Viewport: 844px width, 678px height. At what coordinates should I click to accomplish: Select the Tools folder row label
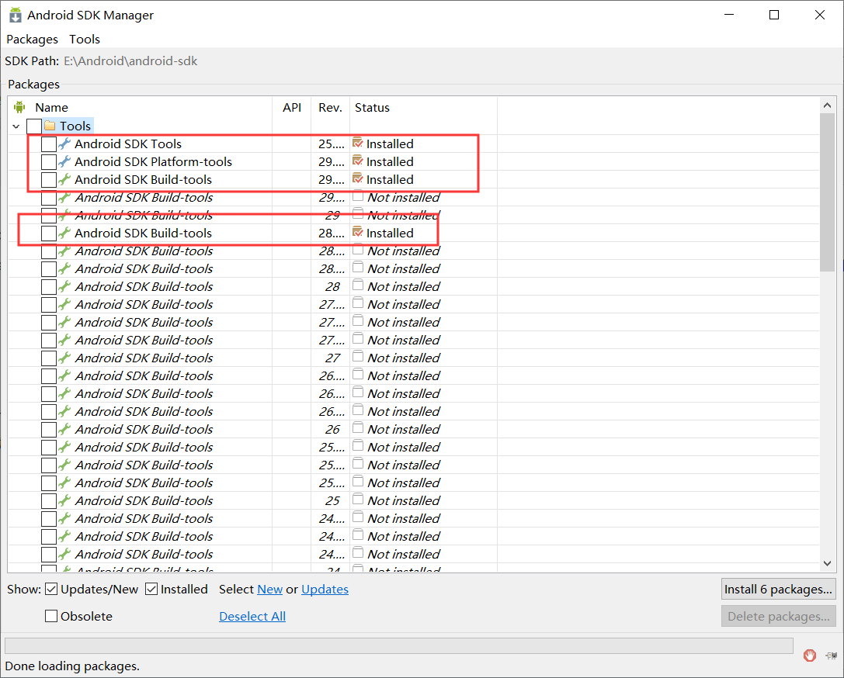(x=75, y=126)
